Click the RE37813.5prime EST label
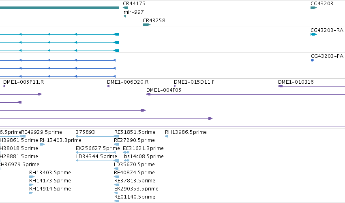This screenshot has height=203, width=345. [135, 181]
